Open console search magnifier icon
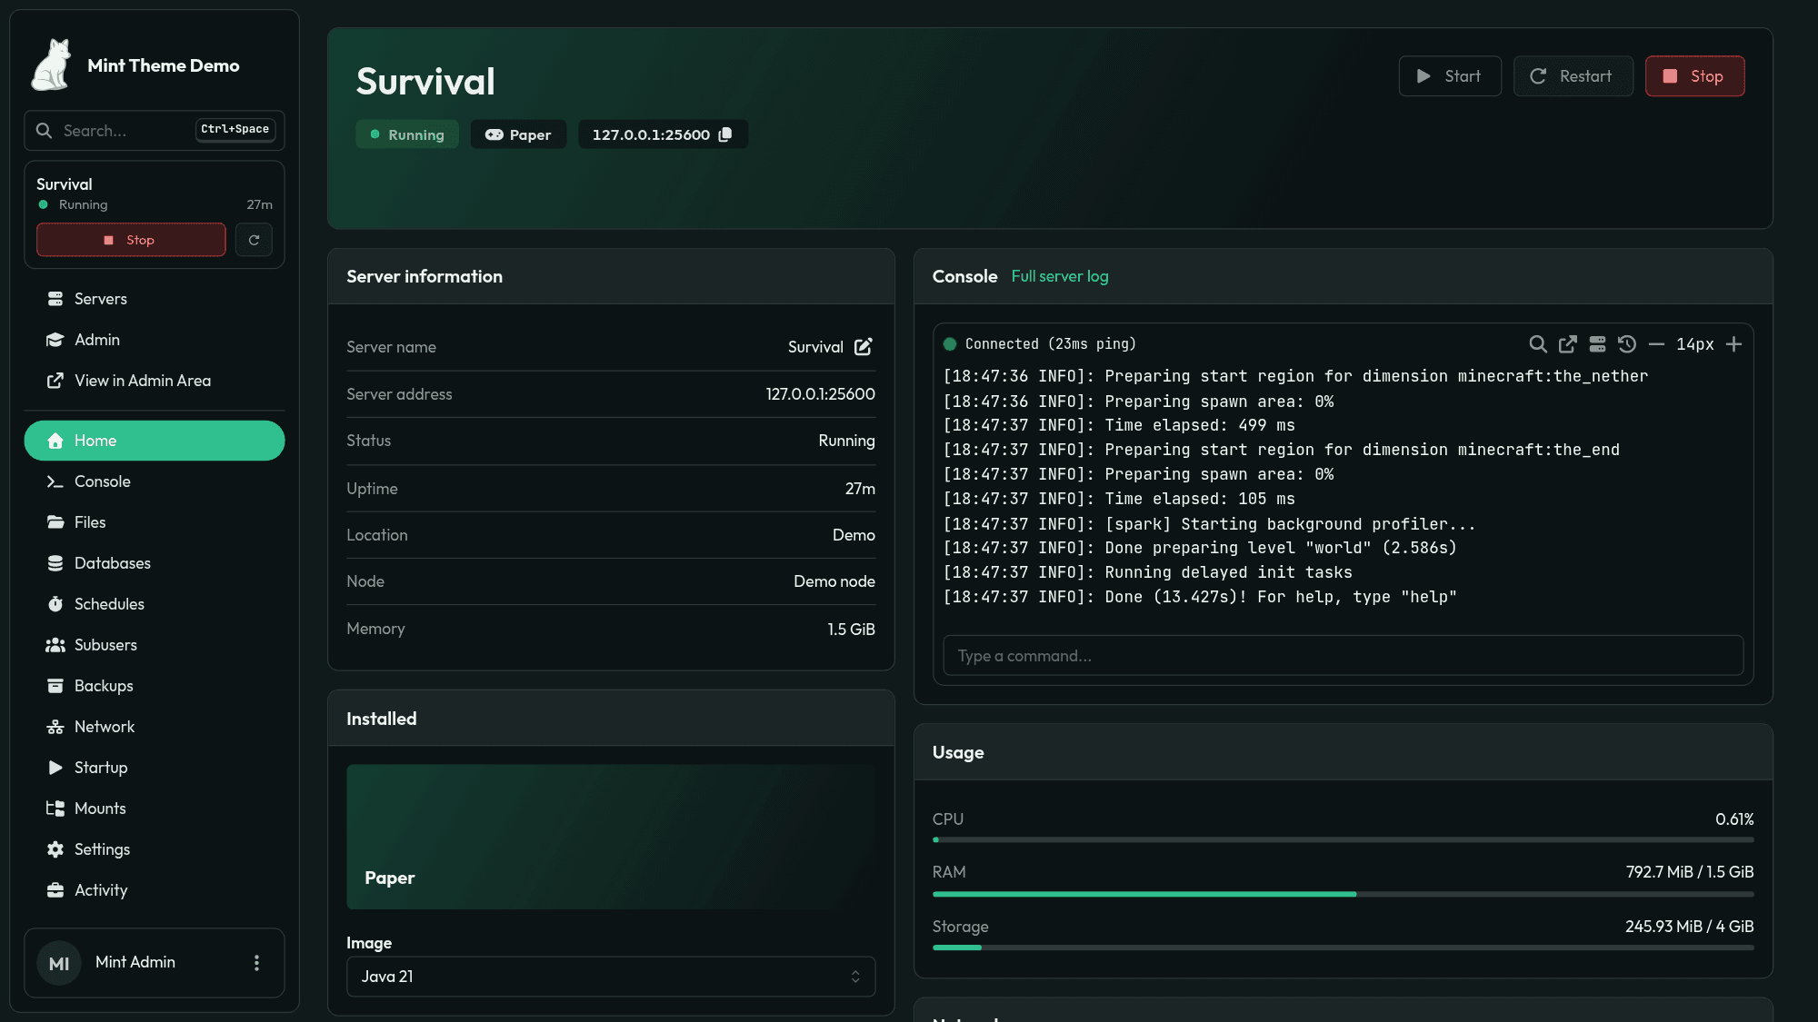 1537,344
